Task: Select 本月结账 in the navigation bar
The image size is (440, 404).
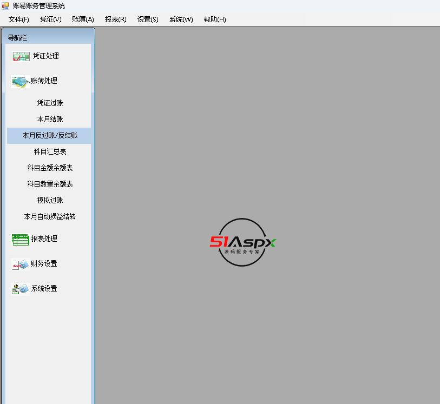Action: tap(50, 119)
